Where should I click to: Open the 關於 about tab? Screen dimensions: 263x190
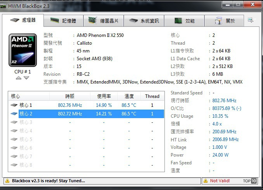[224, 21]
